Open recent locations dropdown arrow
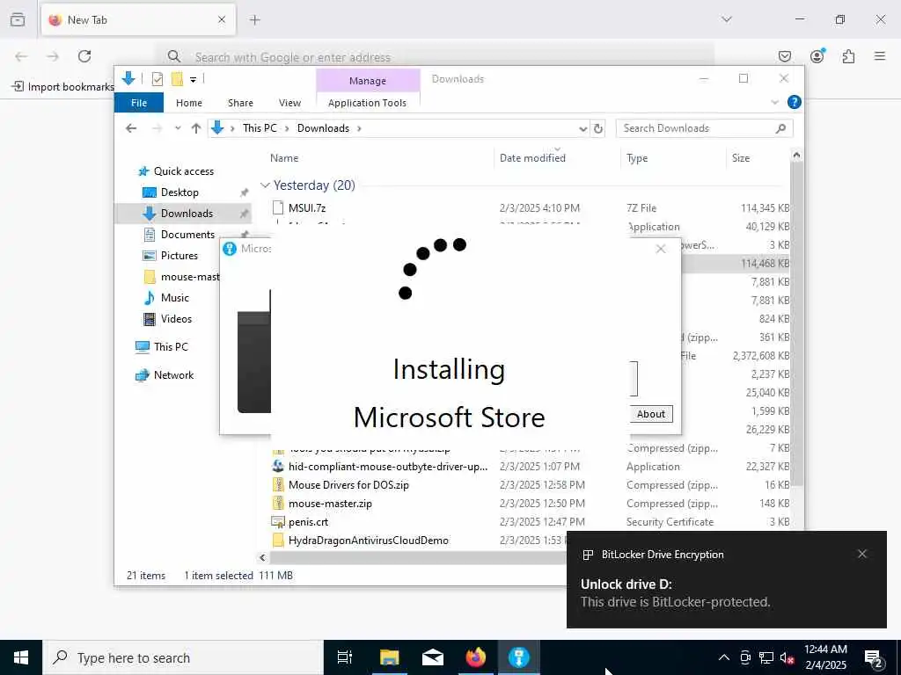The height and width of the screenshot is (675, 901). 178,128
